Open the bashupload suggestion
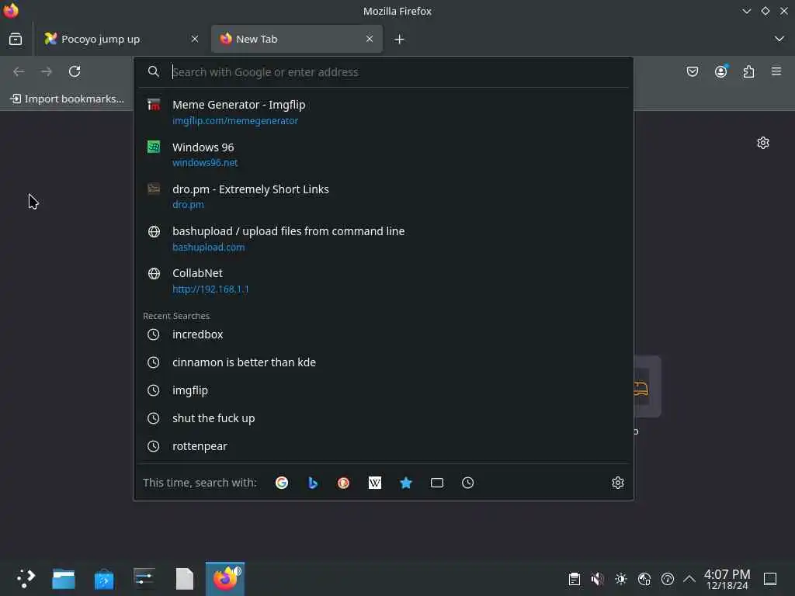795x596 pixels. point(384,238)
